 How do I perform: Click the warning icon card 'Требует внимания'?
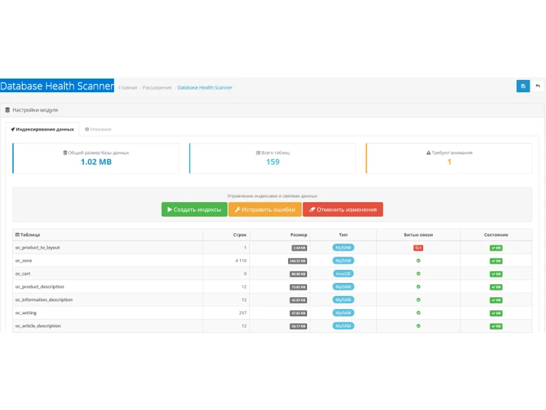point(449,158)
